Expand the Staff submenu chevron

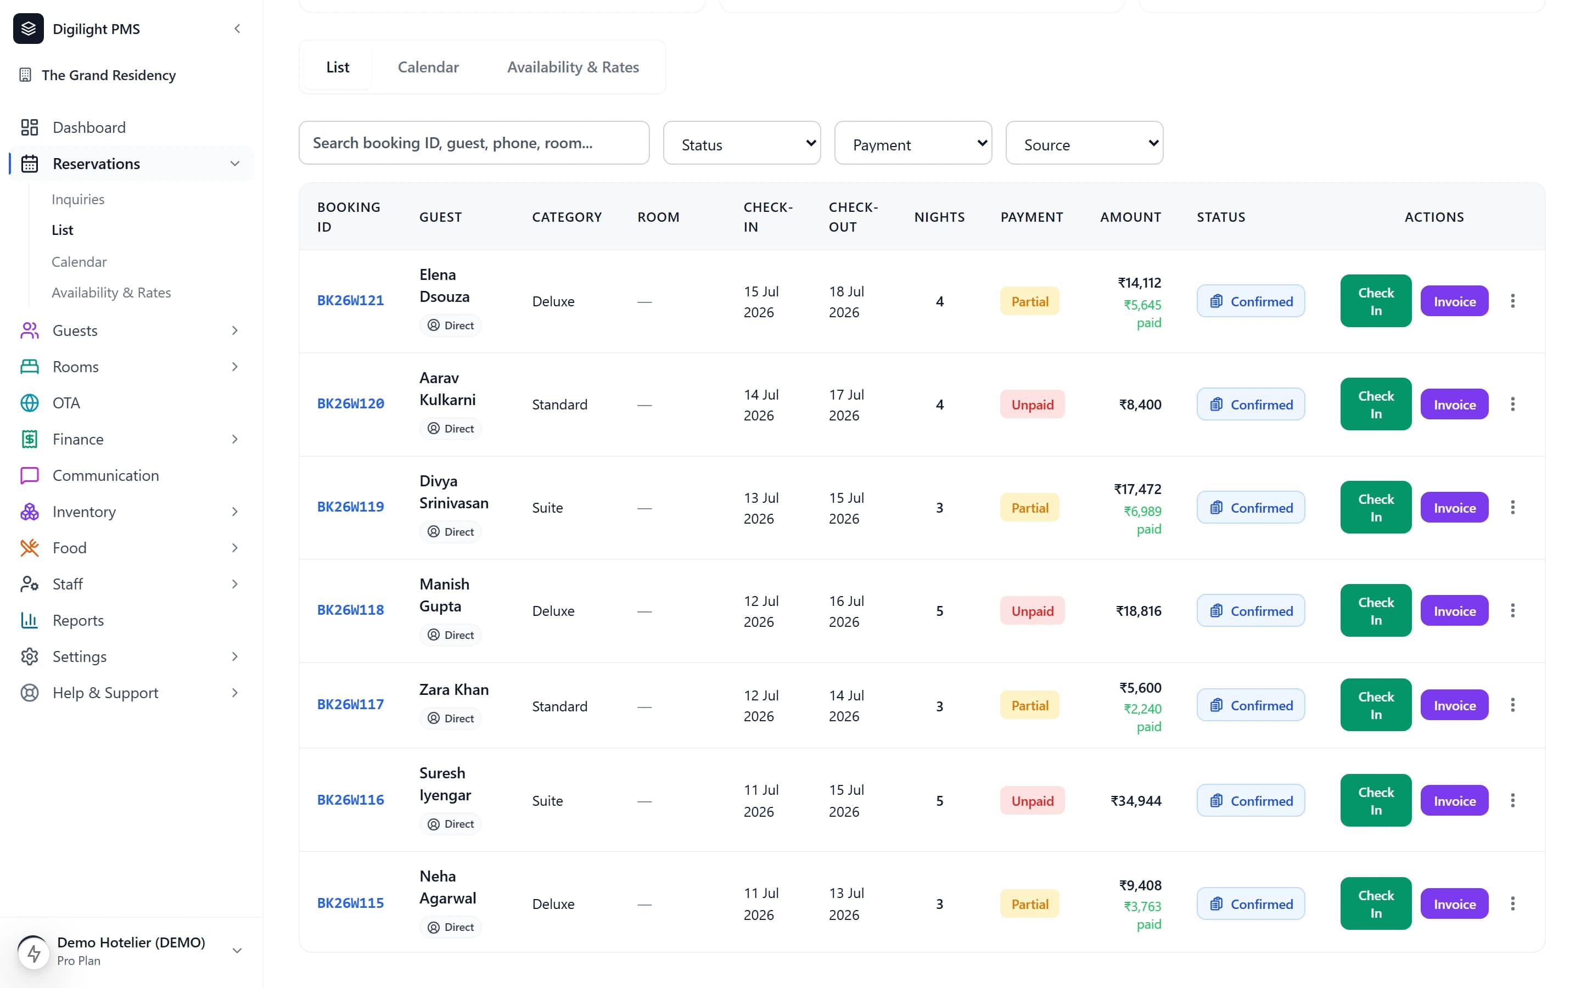tap(234, 584)
